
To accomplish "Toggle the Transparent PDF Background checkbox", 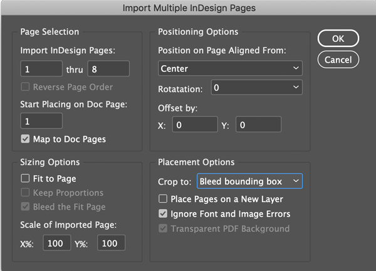I will (164, 228).
